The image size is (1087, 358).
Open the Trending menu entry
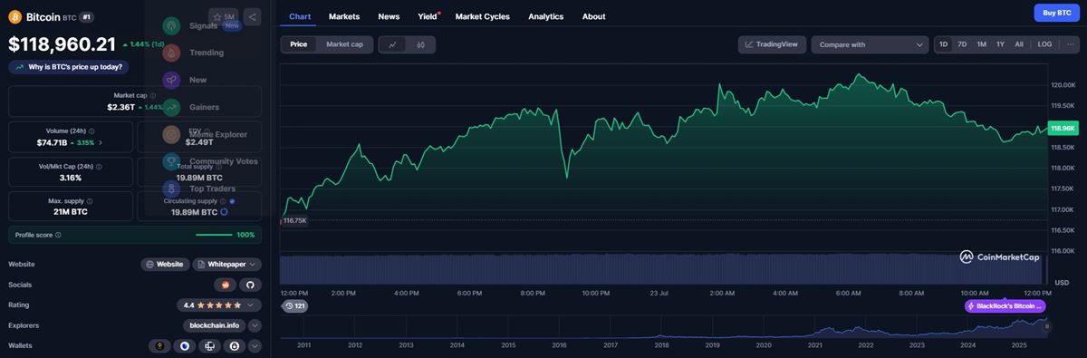[207, 53]
